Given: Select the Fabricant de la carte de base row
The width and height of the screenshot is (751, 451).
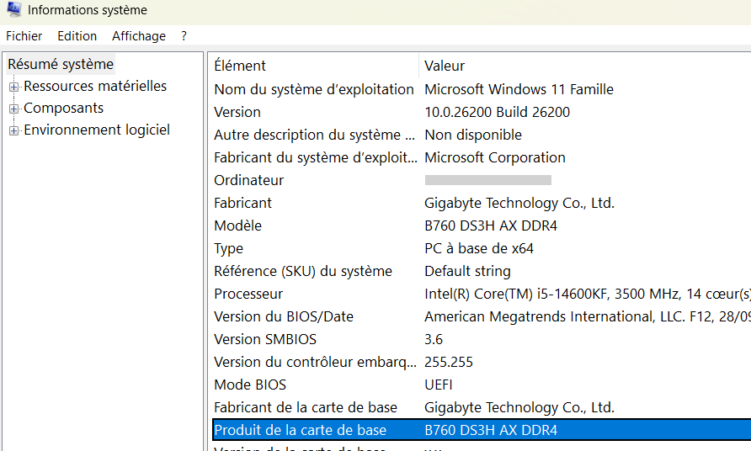Looking at the screenshot, I should [306, 407].
